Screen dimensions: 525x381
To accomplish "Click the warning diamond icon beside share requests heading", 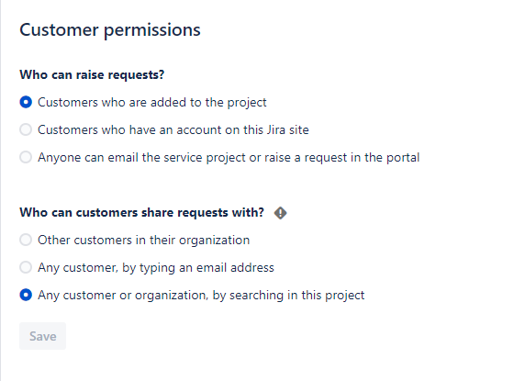I will point(280,213).
